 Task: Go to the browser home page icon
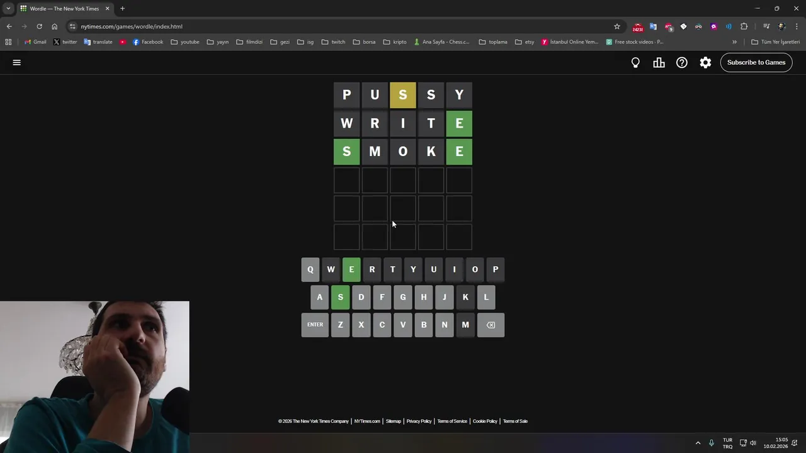tap(54, 26)
